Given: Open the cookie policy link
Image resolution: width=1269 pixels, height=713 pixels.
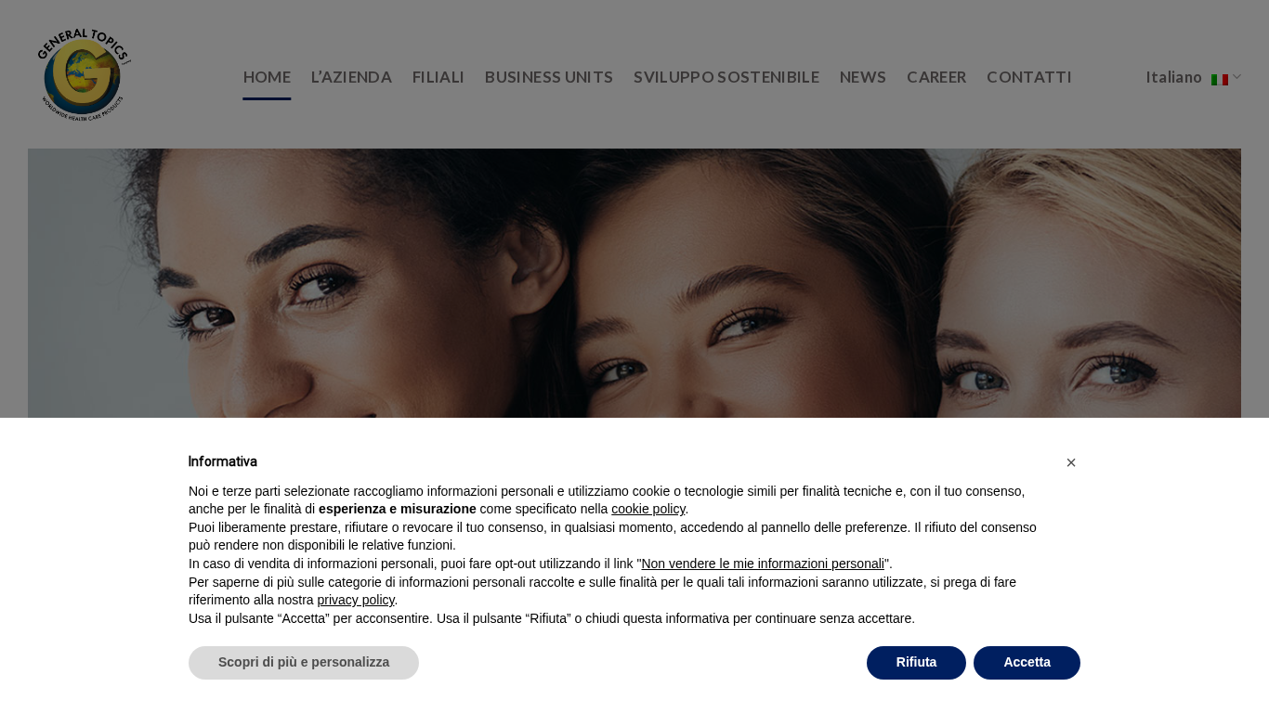Looking at the screenshot, I should pos(648,509).
